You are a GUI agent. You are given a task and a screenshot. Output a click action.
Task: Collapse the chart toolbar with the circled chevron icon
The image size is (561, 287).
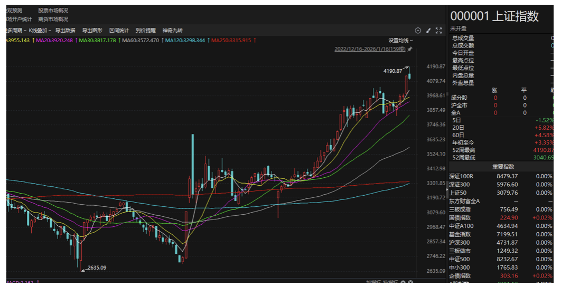tap(418, 31)
